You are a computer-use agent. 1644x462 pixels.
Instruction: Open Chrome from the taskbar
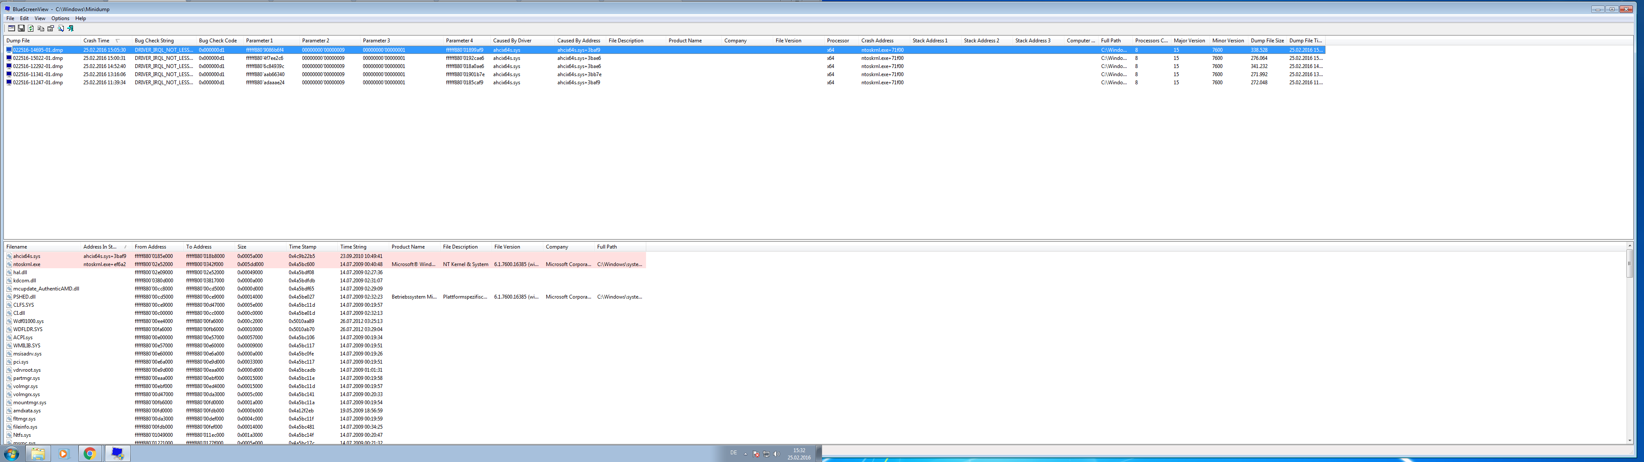tap(90, 454)
